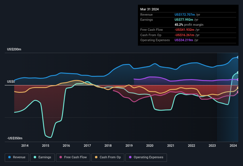This screenshot has width=243, height=166.
Task: Click the -US$16.261m cash from op value
Action: point(184,35)
